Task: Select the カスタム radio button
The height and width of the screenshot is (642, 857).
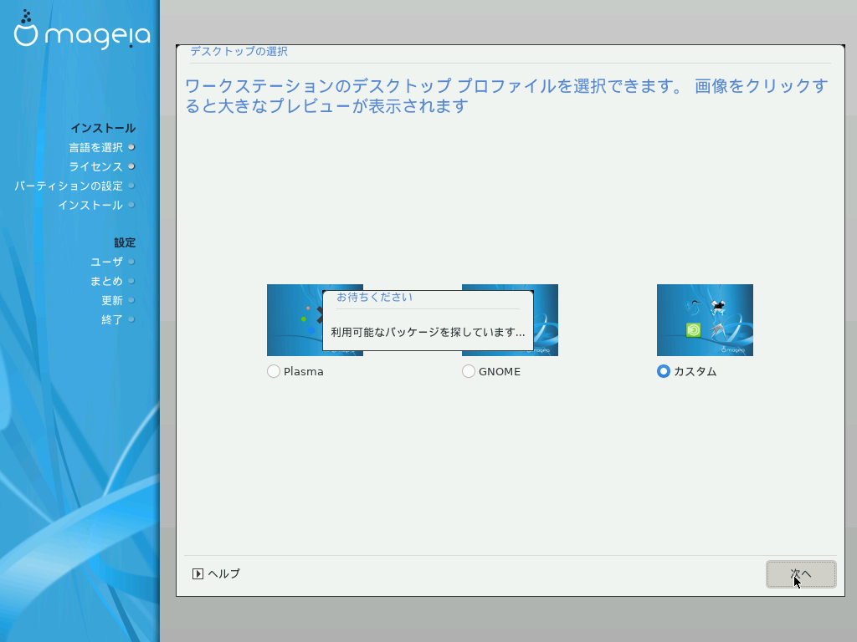Action: tap(664, 371)
